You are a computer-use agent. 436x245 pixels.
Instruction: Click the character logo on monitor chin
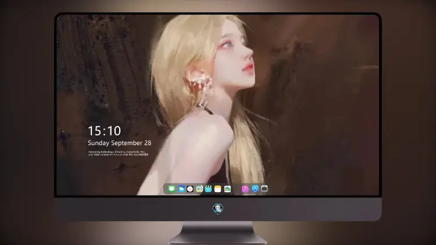tap(218, 208)
